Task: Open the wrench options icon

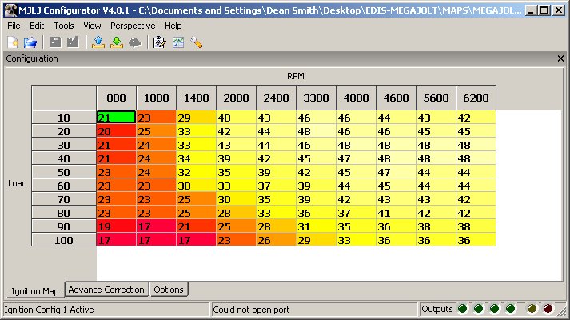Action: (x=197, y=42)
